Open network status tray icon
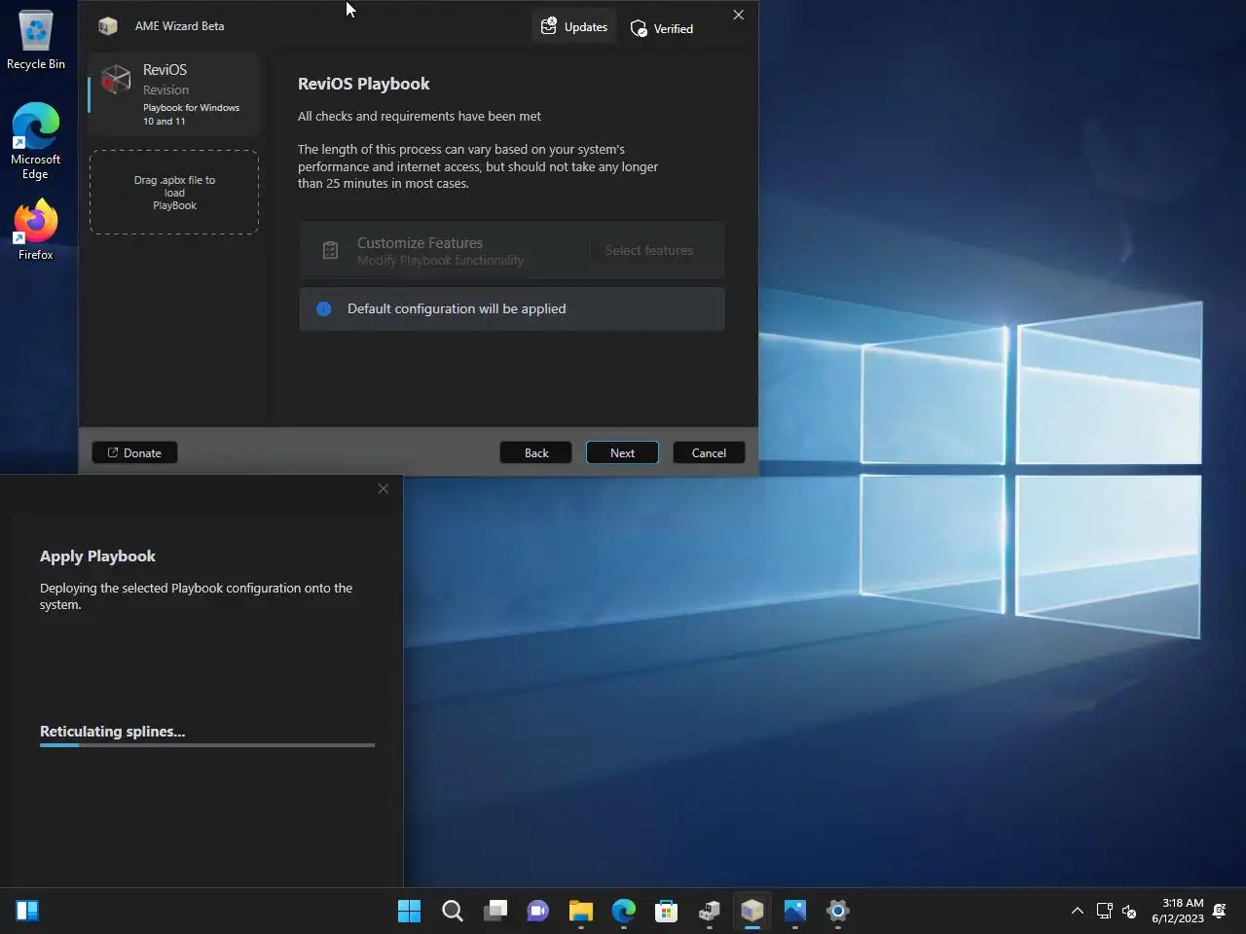 (x=1105, y=911)
